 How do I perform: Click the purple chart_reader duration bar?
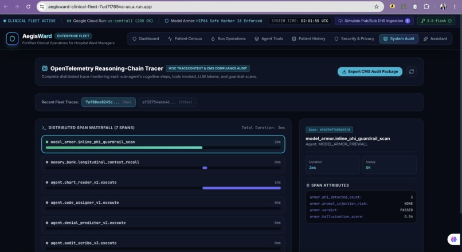point(242,188)
